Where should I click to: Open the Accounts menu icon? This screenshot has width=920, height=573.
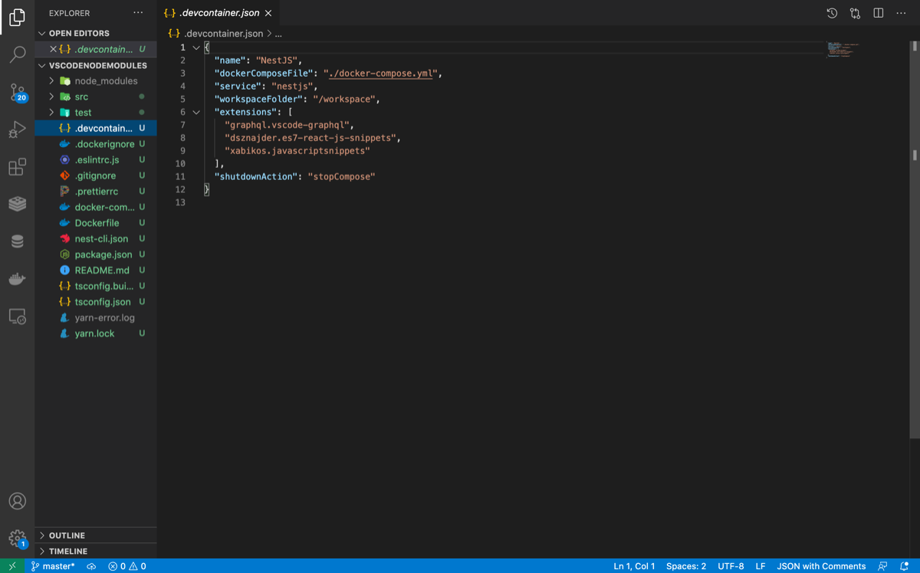[x=17, y=501]
